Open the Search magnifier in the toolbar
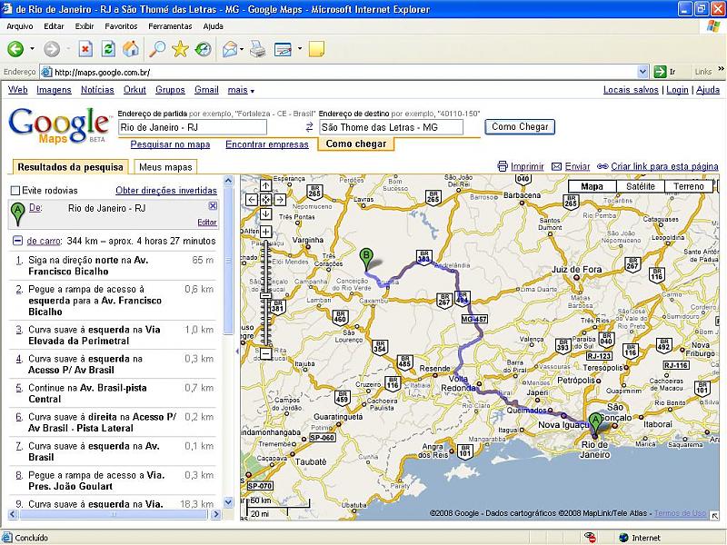The image size is (727, 545). point(157,49)
